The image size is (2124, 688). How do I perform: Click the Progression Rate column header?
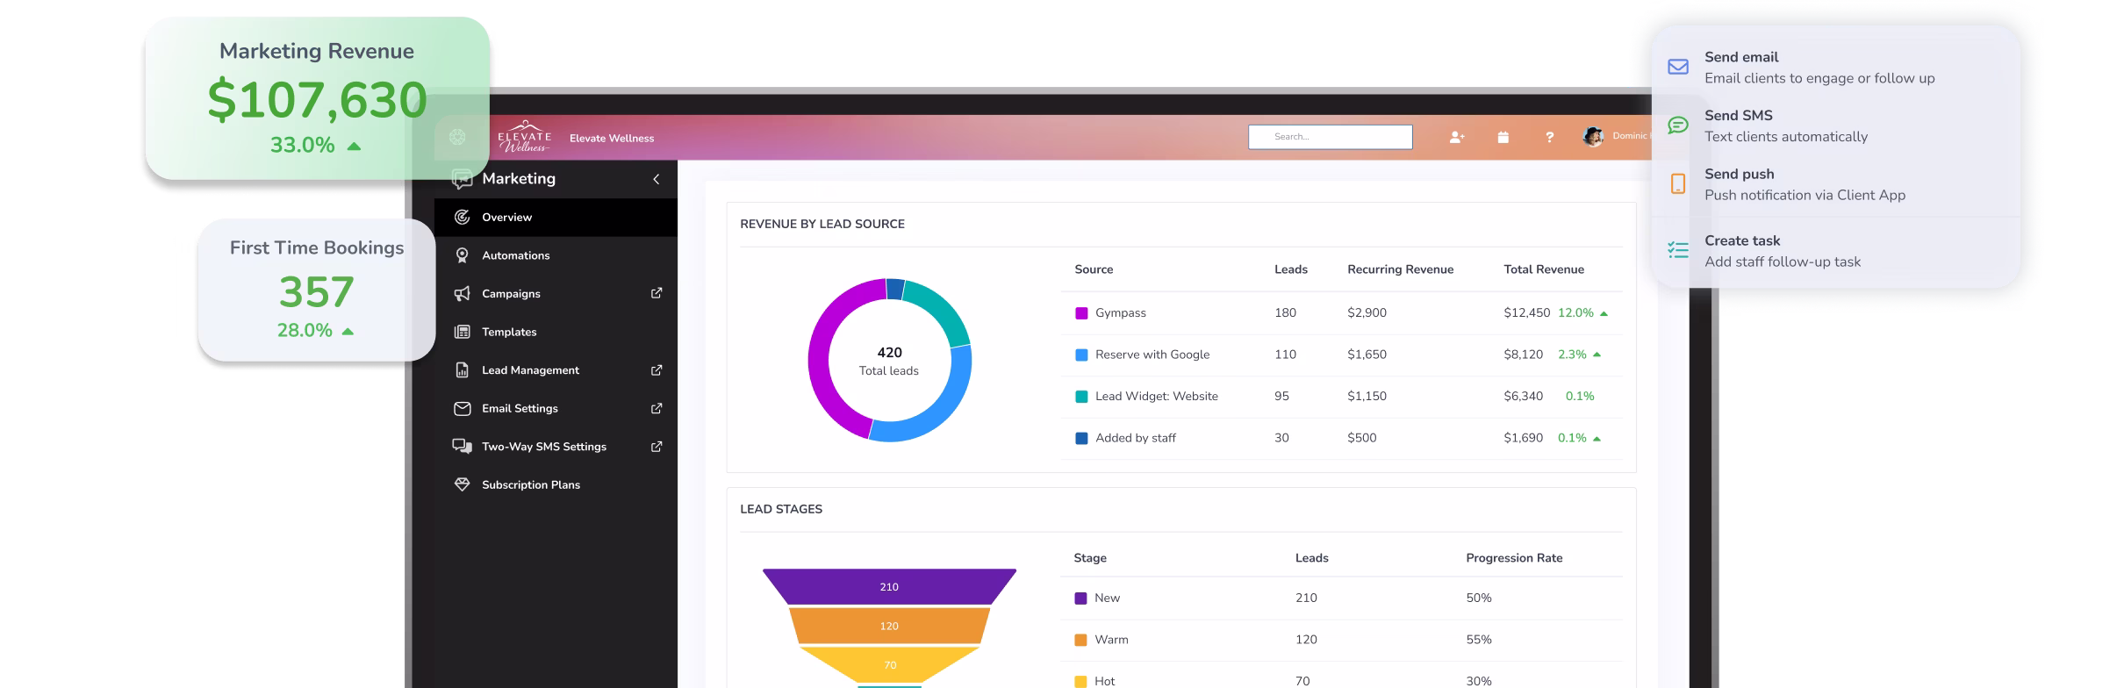pyautogui.click(x=1514, y=558)
